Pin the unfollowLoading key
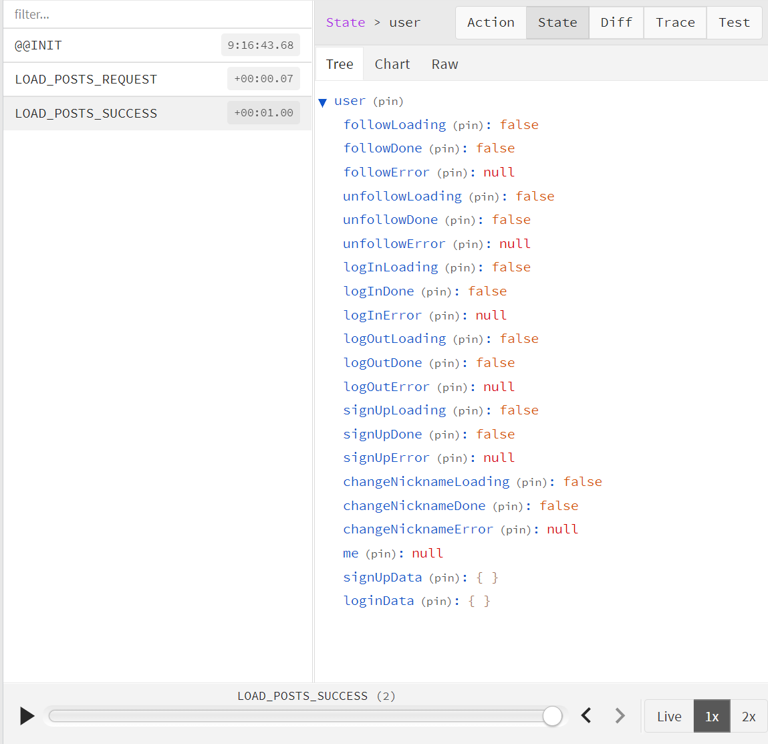The height and width of the screenshot is (744, 768). pyautogui.click(x=484, y=197)
